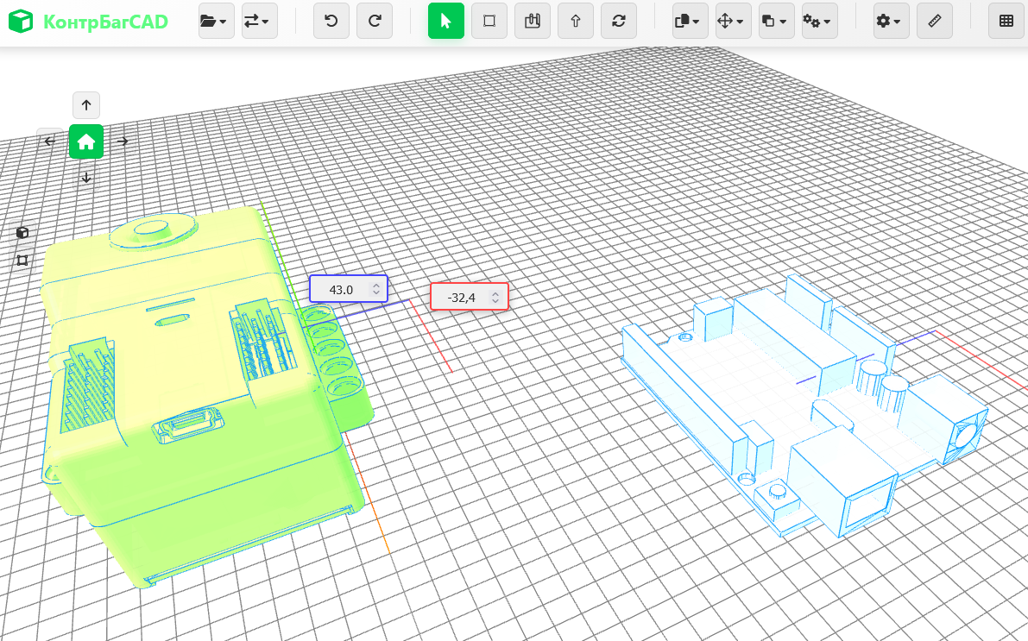Click the redo button

click(375, 22)
